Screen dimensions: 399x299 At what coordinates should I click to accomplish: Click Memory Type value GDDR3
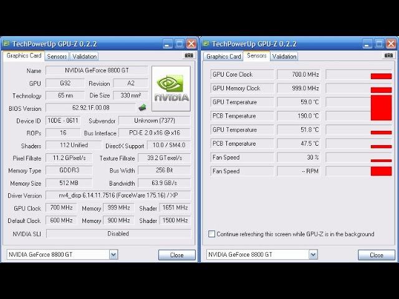pos(69,170)
